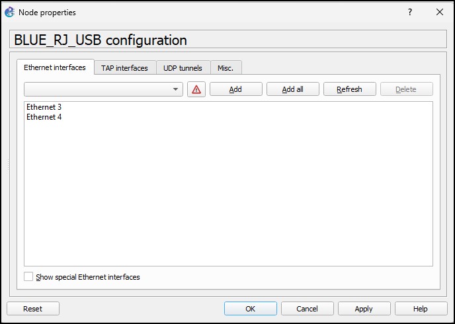Select Ethernet 4 in the list
Screen dimensions: 455x324
pos(44,117)
